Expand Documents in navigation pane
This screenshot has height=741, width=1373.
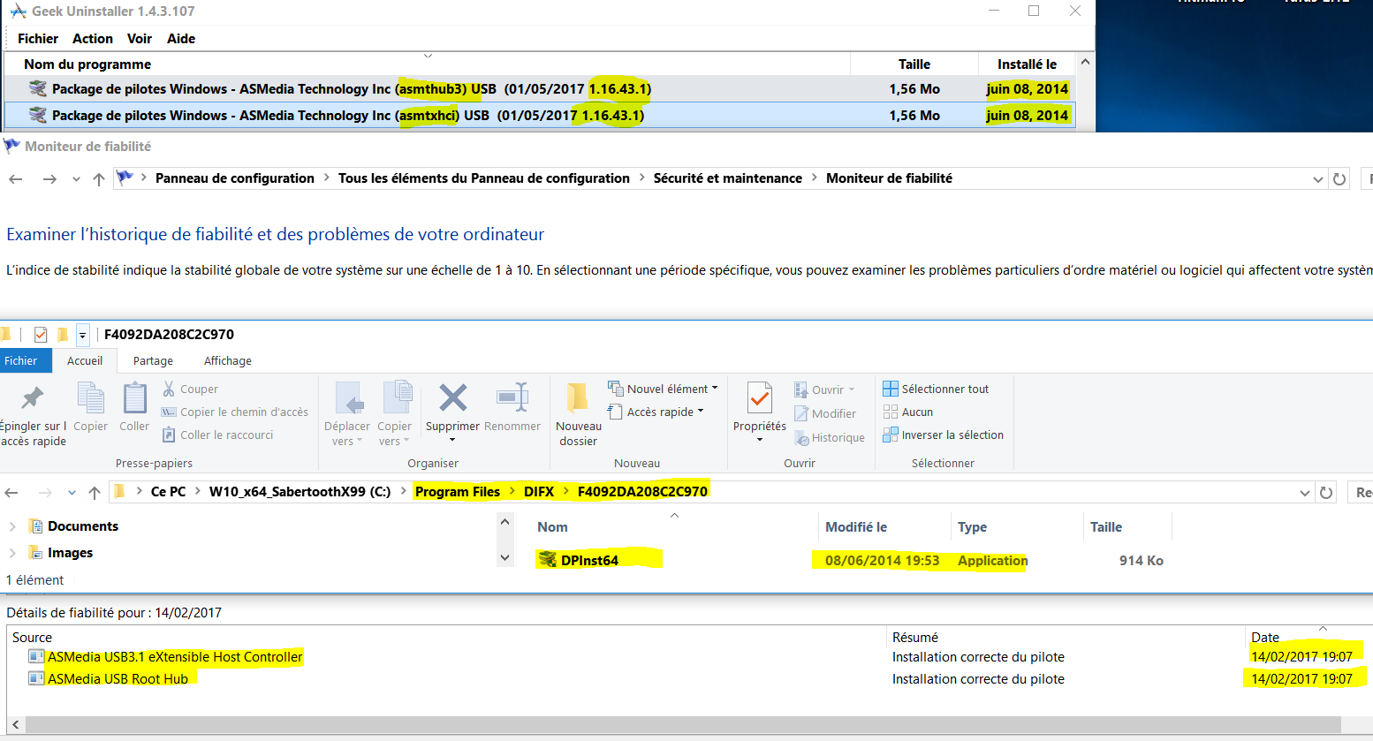(x=11, y=526)
